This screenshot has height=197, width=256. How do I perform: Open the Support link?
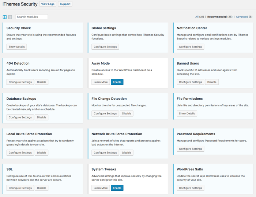(65, 4)
